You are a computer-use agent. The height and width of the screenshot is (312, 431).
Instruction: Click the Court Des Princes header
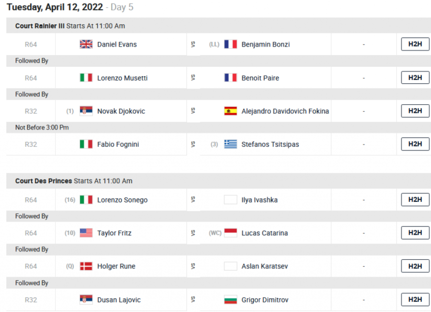44,181
